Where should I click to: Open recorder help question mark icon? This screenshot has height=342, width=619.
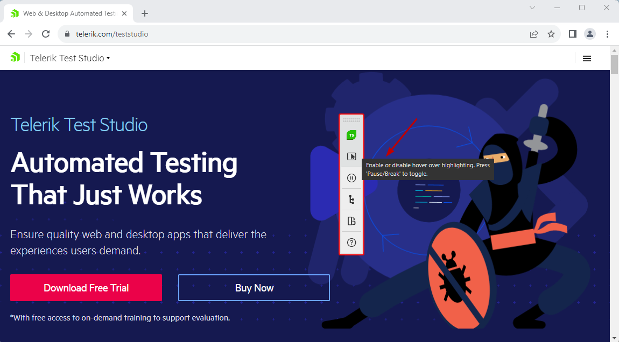click(x=351, y=243)
